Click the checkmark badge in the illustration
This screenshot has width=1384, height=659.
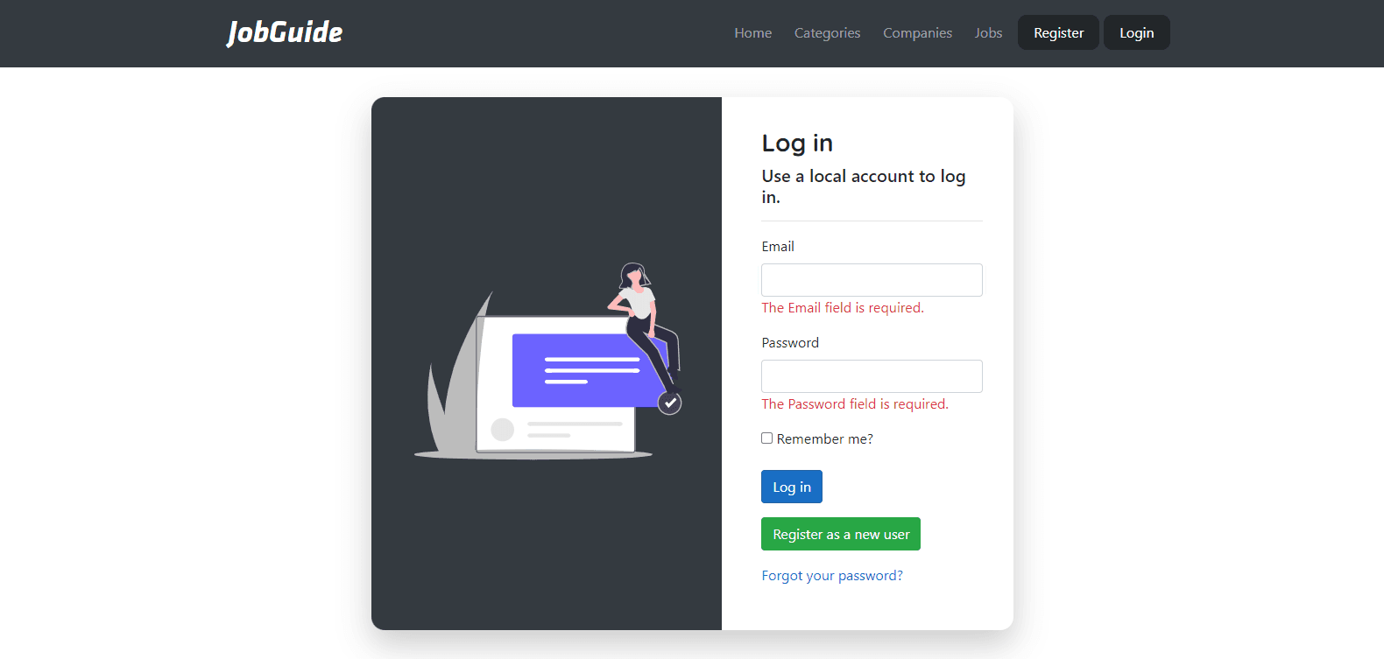[670, 403]
